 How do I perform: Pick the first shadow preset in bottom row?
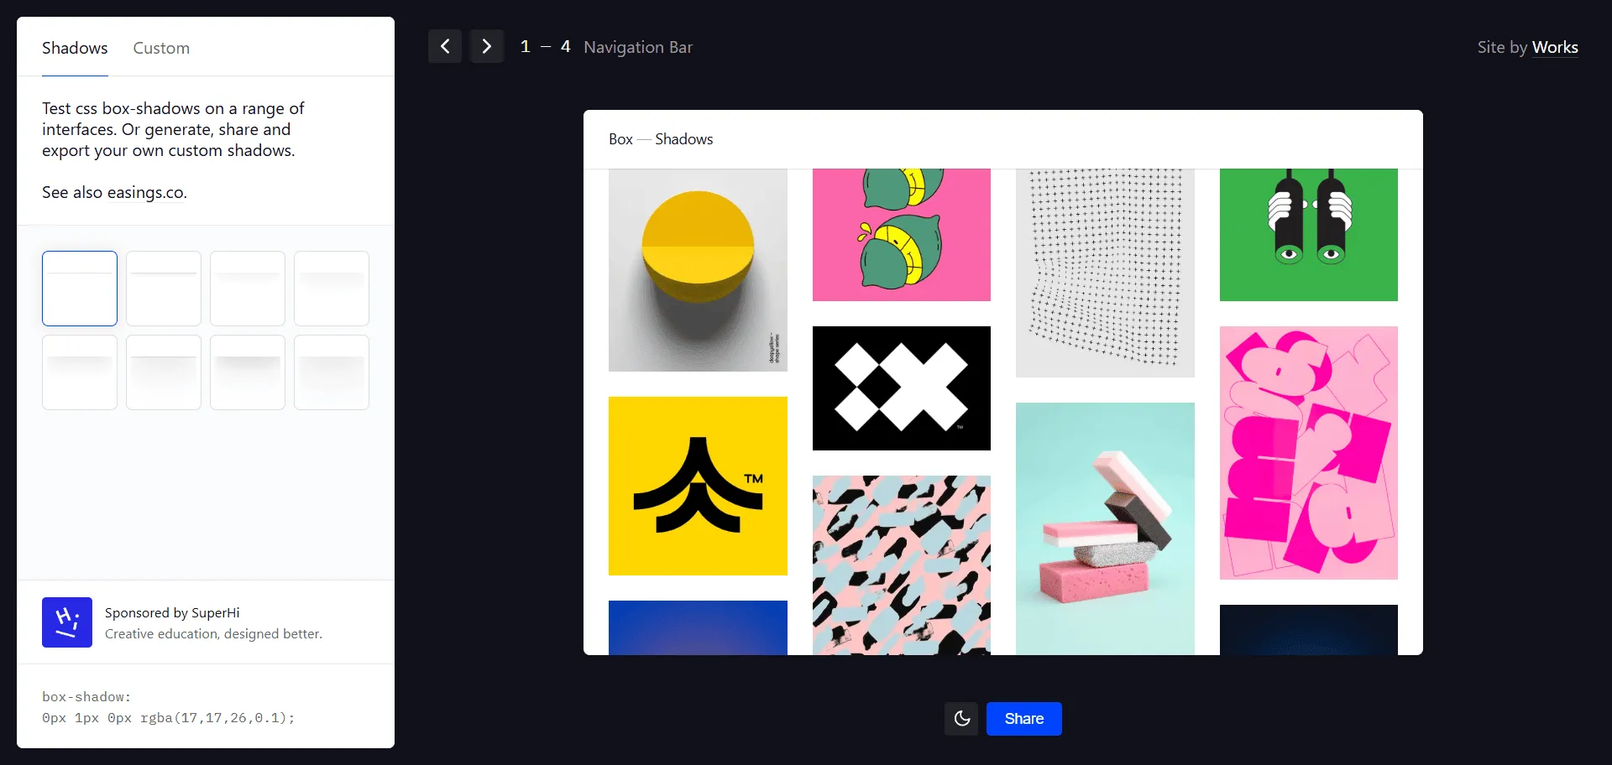coord(80,372)
